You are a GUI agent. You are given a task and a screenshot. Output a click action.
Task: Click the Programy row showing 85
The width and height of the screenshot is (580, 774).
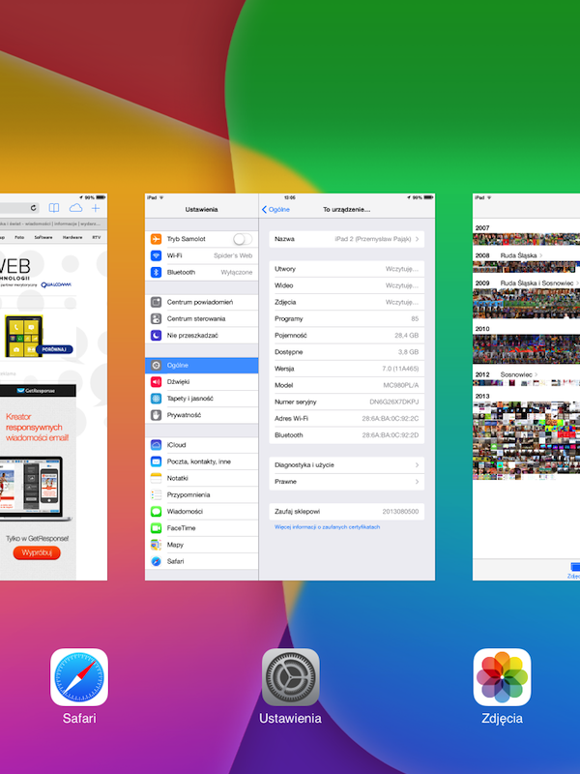(x=347, y=319)
